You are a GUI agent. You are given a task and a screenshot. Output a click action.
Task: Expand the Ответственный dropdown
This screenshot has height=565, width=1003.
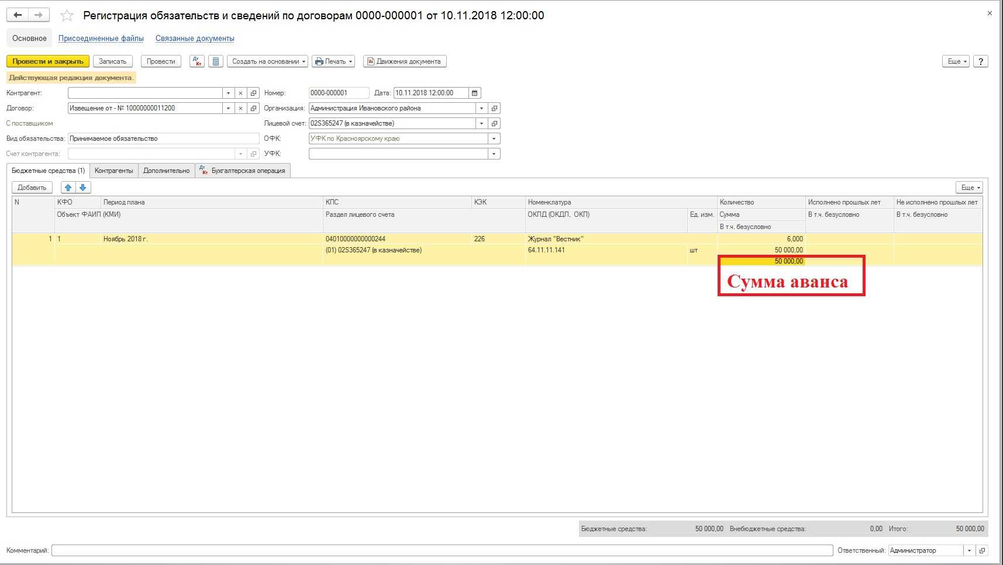click(x=970, y=550)
